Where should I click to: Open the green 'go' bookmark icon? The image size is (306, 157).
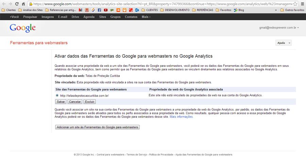point(112,10)
